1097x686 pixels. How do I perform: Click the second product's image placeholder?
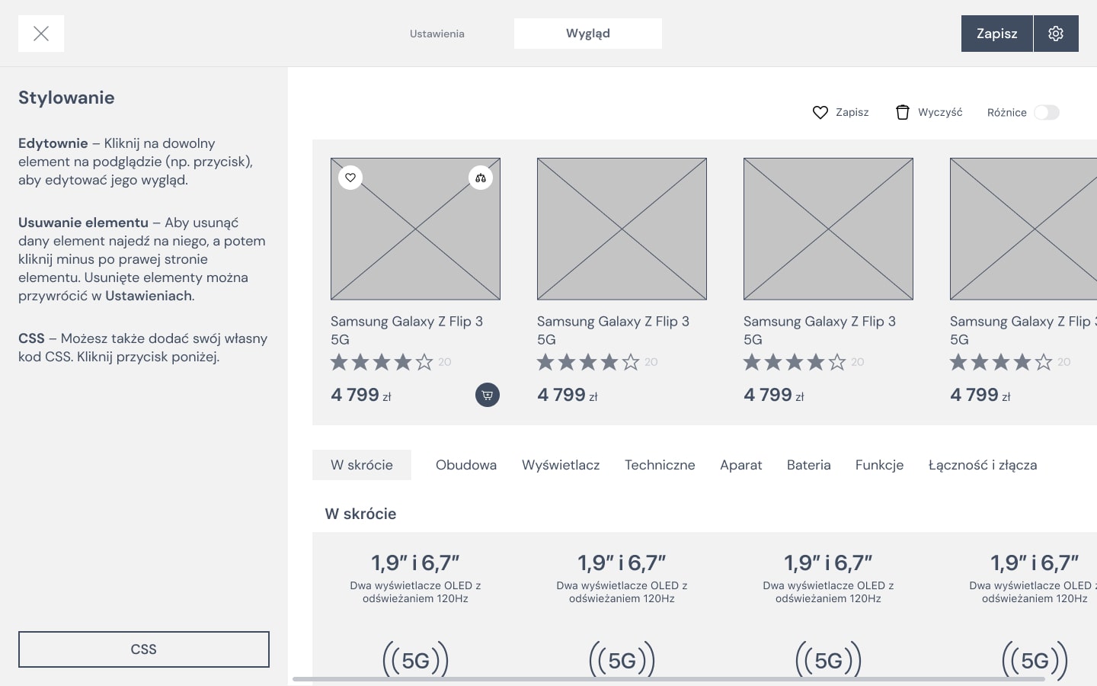(622, 229)
